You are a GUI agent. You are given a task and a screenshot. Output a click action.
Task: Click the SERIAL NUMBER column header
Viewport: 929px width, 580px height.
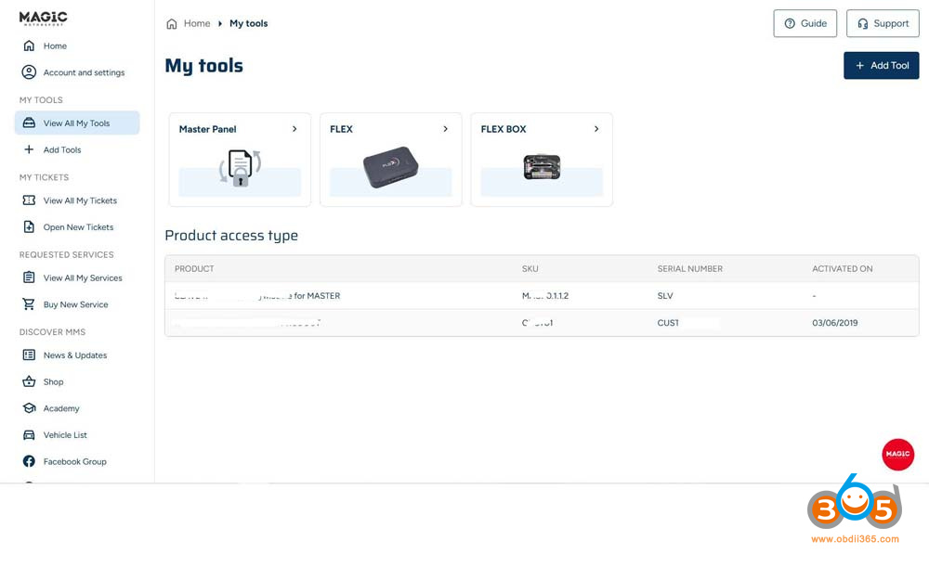tap(689, 269)
